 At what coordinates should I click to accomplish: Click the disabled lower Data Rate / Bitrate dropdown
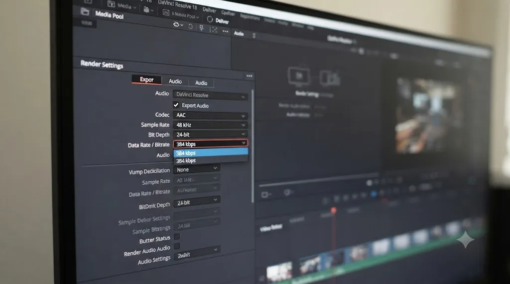click(x=197, y=189)
